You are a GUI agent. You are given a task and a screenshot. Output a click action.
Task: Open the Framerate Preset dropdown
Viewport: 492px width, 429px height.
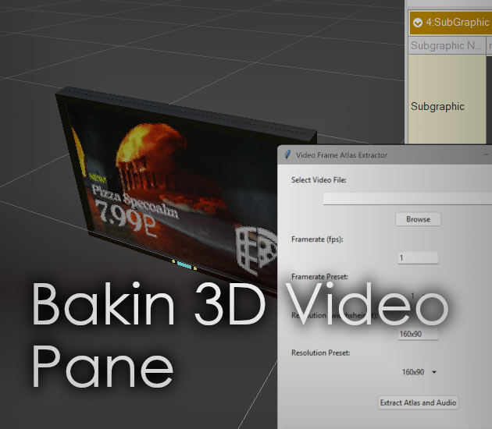tap(418, 296)
